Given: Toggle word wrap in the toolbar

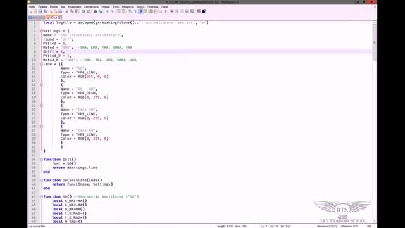Looking at the screenshot, I should point(130,11).
